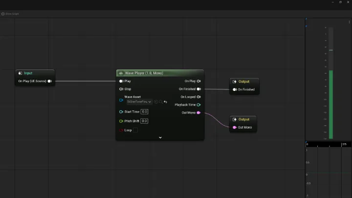This screenshot has height=198, width=352.
Task: Click the On Play (UE.Source) output pin
Action: tap(49, 81)
